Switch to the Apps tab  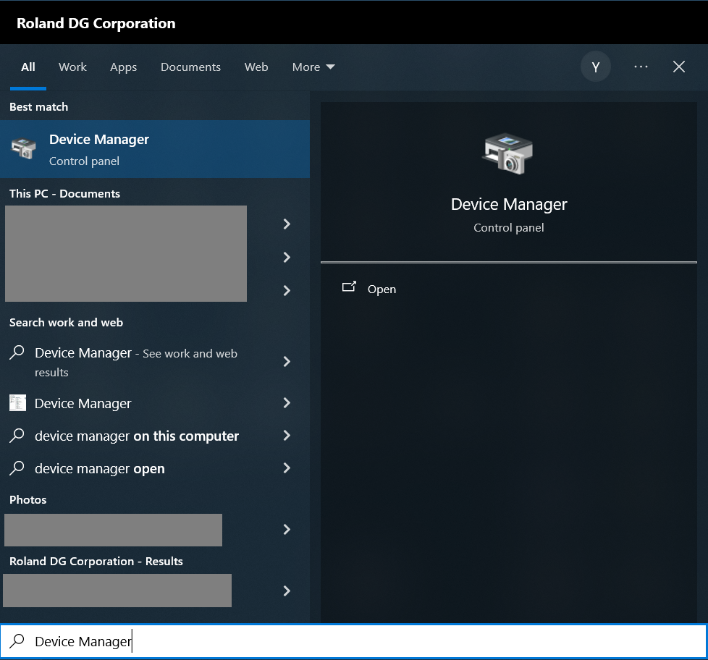tap(123, 67)
